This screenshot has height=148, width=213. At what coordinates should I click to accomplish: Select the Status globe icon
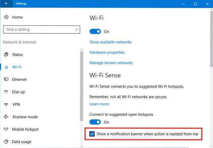[x=6, y=54]
